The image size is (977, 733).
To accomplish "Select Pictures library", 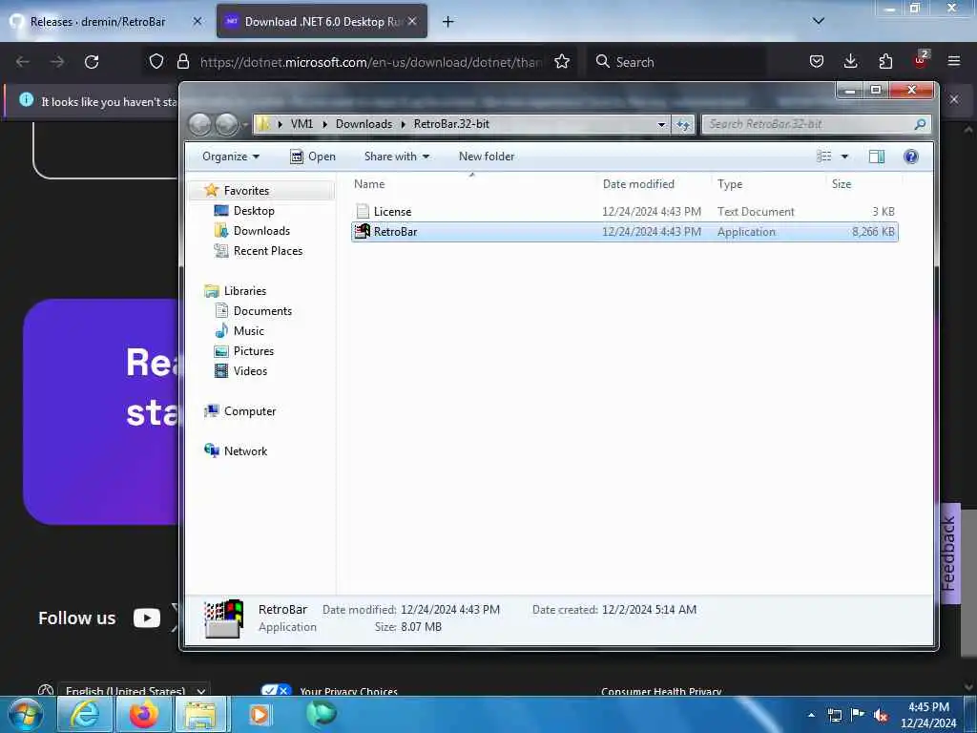I will pos(253,351).
